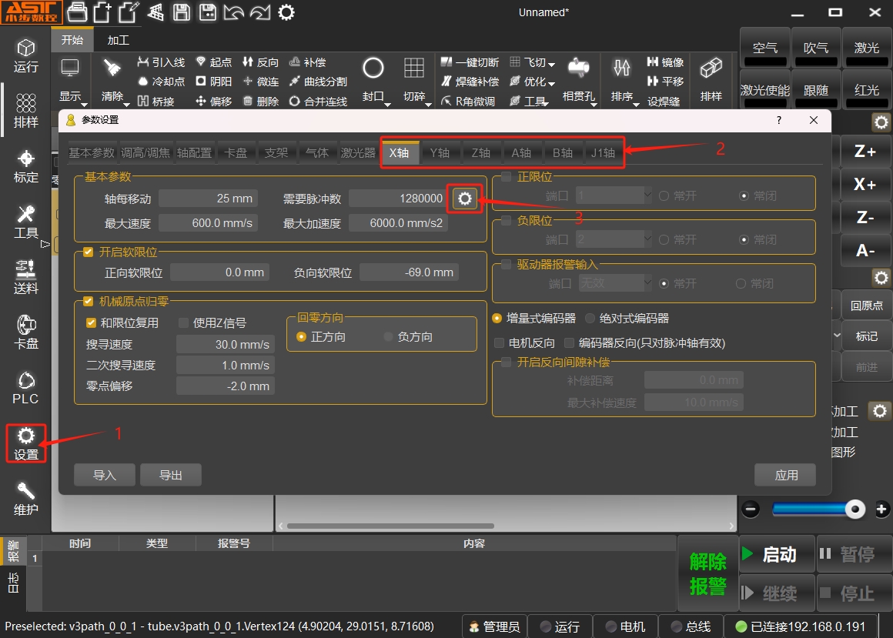Open the PLC sidebar icon

[26, 387]
